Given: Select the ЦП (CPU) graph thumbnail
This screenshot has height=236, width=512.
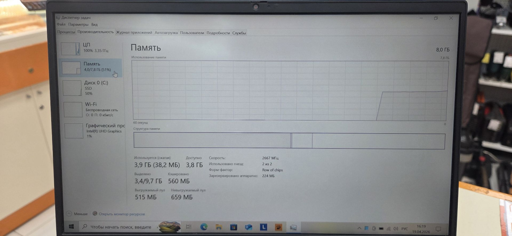Looking at the screenshot, I should point(70,49).
